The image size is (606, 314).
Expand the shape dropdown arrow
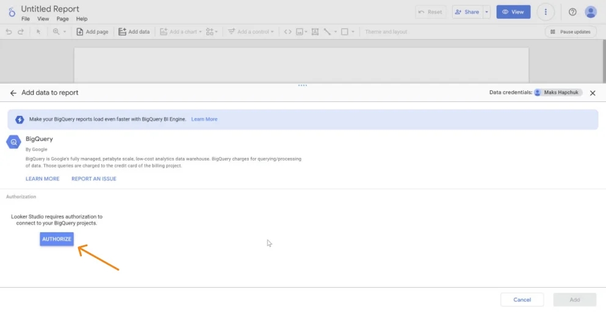pyautogui.click(x=353, y=32)
